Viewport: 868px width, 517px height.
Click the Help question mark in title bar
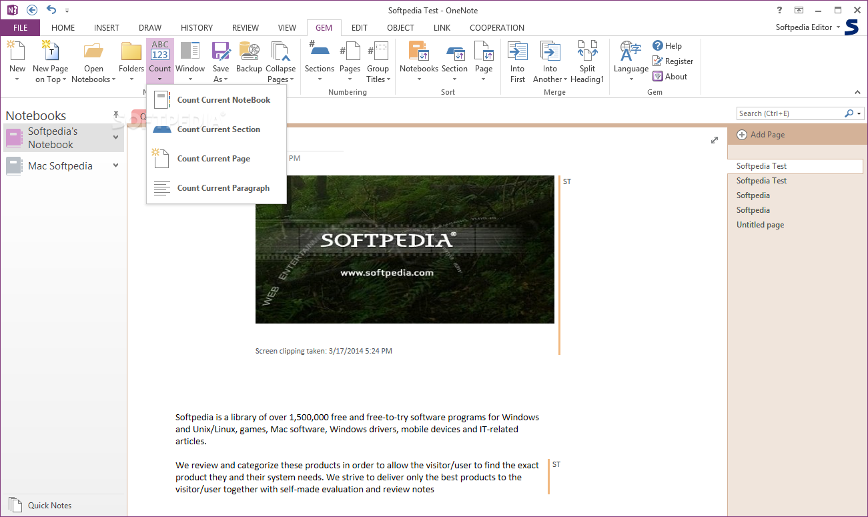coord(780,10)
